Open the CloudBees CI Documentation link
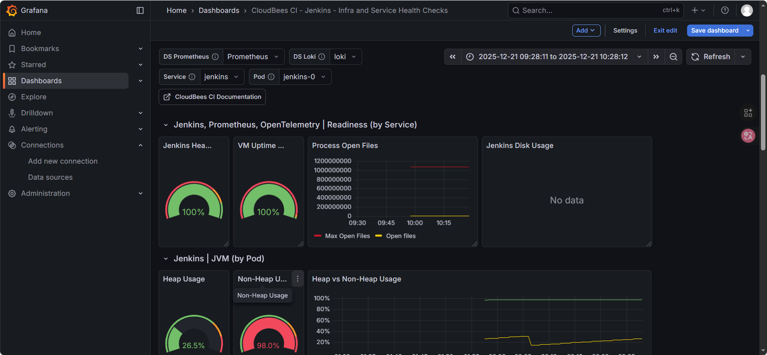Screen dimensions: 767x355 coord(212,97)
